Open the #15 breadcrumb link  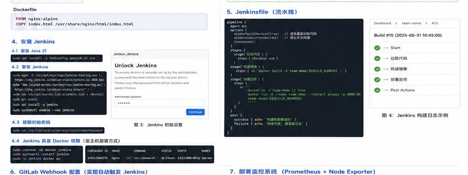[x=435, y=23]
